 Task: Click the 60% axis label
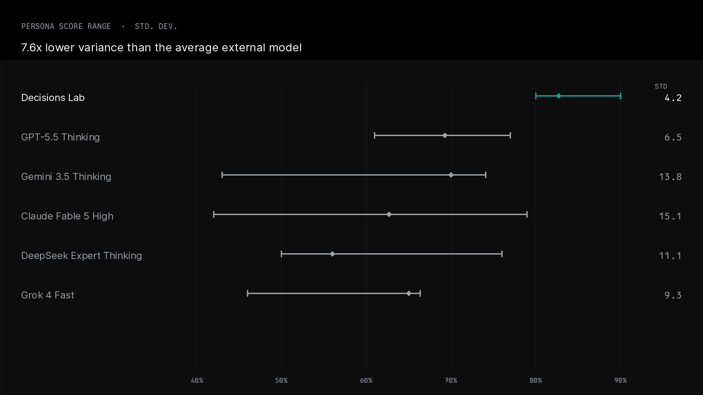(x=366, y=381)
